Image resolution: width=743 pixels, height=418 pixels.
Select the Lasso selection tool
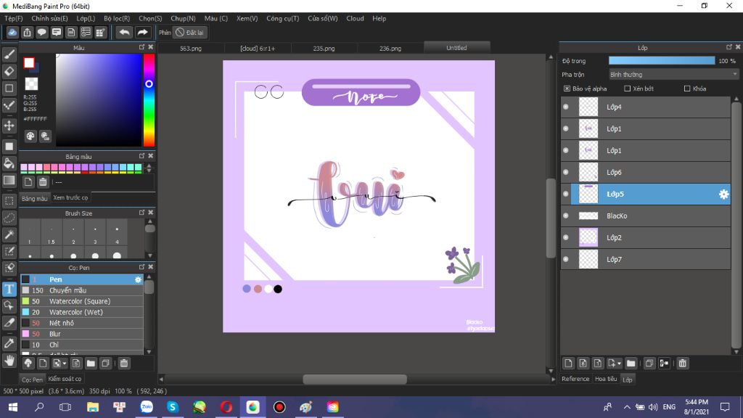pos(9,218)
